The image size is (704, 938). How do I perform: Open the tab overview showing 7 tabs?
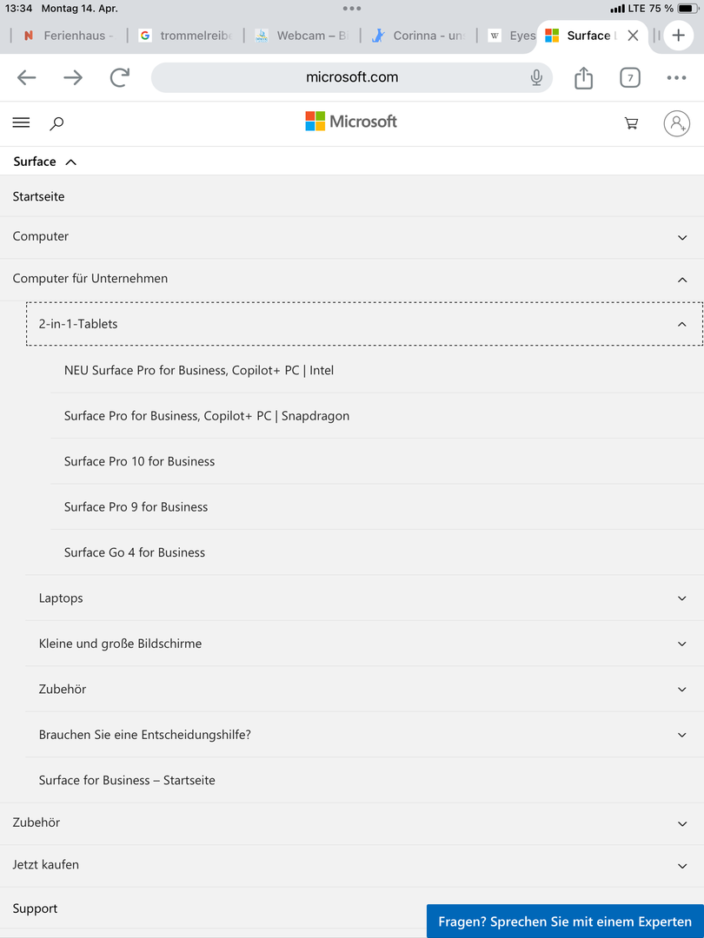(x=629, y=78)
